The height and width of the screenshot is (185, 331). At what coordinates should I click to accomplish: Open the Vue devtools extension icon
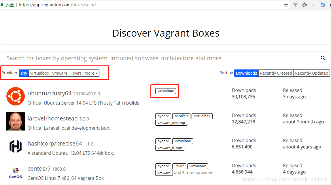[x=295, y=5]
